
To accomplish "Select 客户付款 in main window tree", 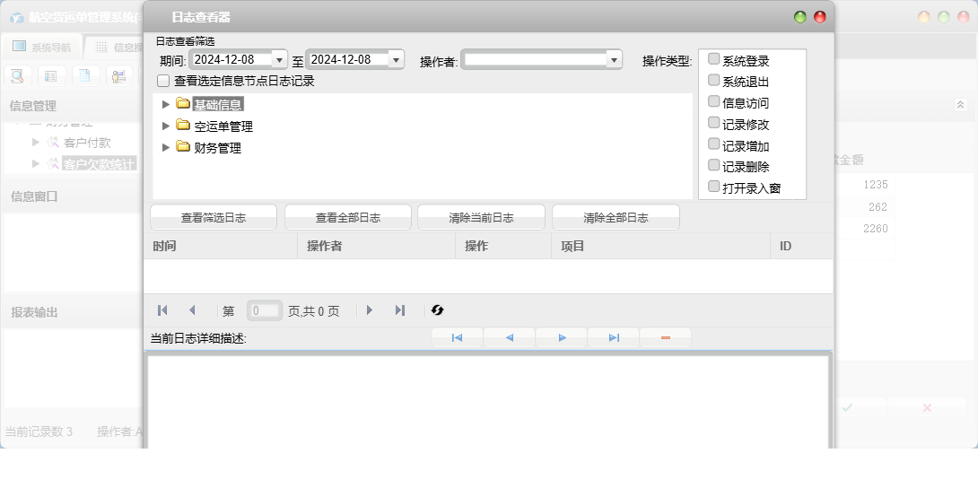I will (87, 144).
